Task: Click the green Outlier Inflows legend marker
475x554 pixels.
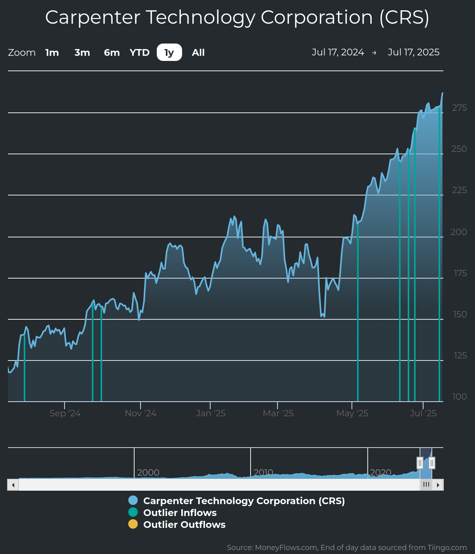Action: (x=133, y=512)
